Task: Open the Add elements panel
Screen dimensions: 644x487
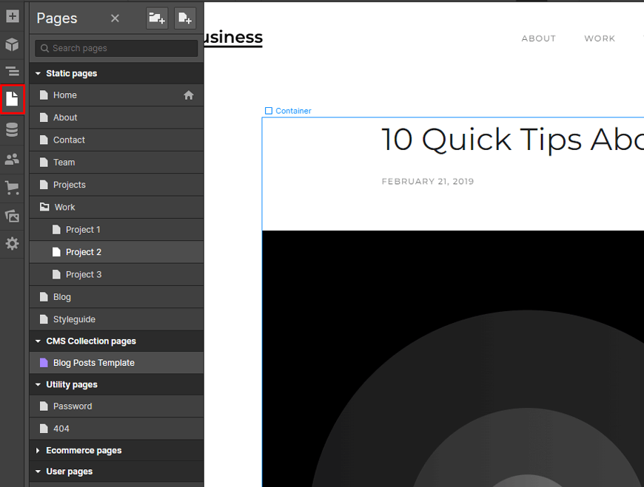Action: (x=13, y=16)
